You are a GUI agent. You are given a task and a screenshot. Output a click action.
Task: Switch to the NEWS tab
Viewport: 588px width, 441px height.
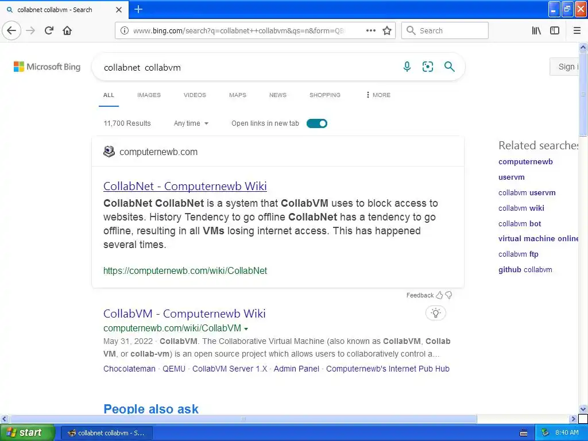click(x=278, y=95)
